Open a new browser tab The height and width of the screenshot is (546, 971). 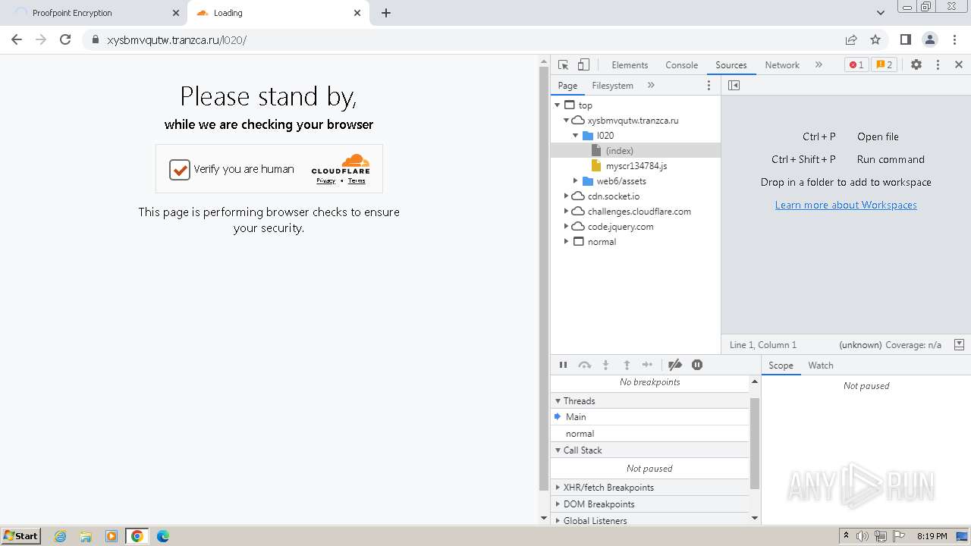click(x=386, y=13)
